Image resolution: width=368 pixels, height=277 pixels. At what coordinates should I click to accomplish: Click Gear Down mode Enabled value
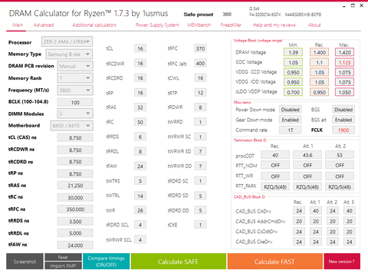pyautogui.click(x=291, y=120)
